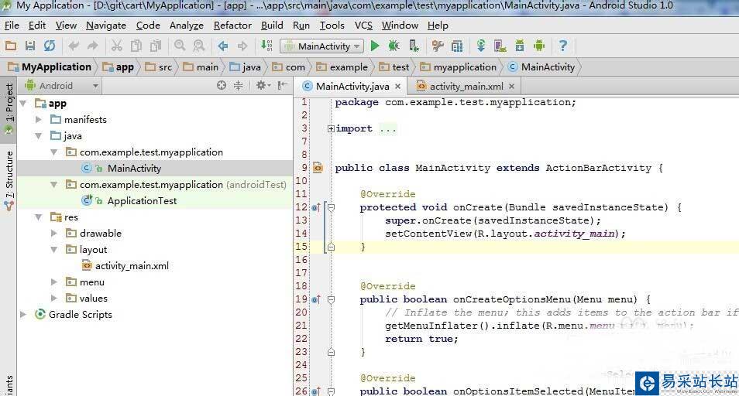Click the Replace magnifier icon
The width and height of the screenshot is (739, 396).
[x=199, y=46]
